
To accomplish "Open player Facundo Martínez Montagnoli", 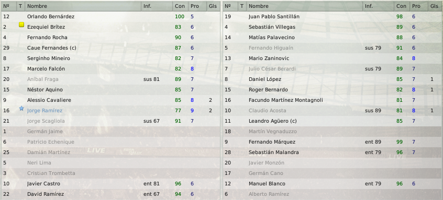I will (285, 100).
